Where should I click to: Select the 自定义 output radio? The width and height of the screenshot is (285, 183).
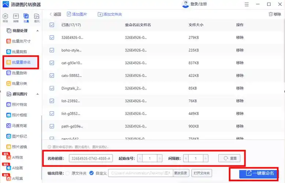point(92,173)
